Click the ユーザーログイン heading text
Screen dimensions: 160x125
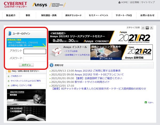[x=21, y=33]
